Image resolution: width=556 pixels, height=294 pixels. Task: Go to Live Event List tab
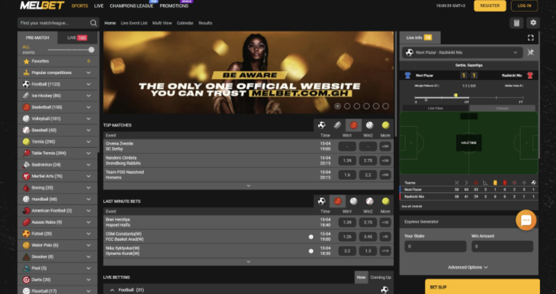pyautogui.click(x=134, y=23)
